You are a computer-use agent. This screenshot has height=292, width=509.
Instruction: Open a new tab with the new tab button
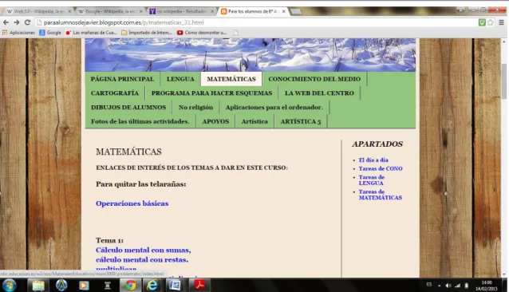[x=296, y=12]
